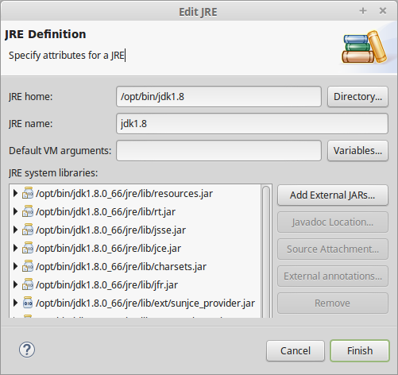Select the /opt/bin/jdk1.8.0_66/jre/lib/charsets.jar row

pyautogui.click(x=135, y=267)
